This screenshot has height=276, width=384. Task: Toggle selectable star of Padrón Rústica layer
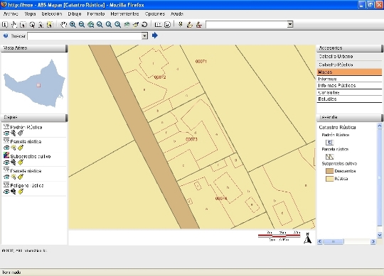pyautogui.click(x=14, y=133)
